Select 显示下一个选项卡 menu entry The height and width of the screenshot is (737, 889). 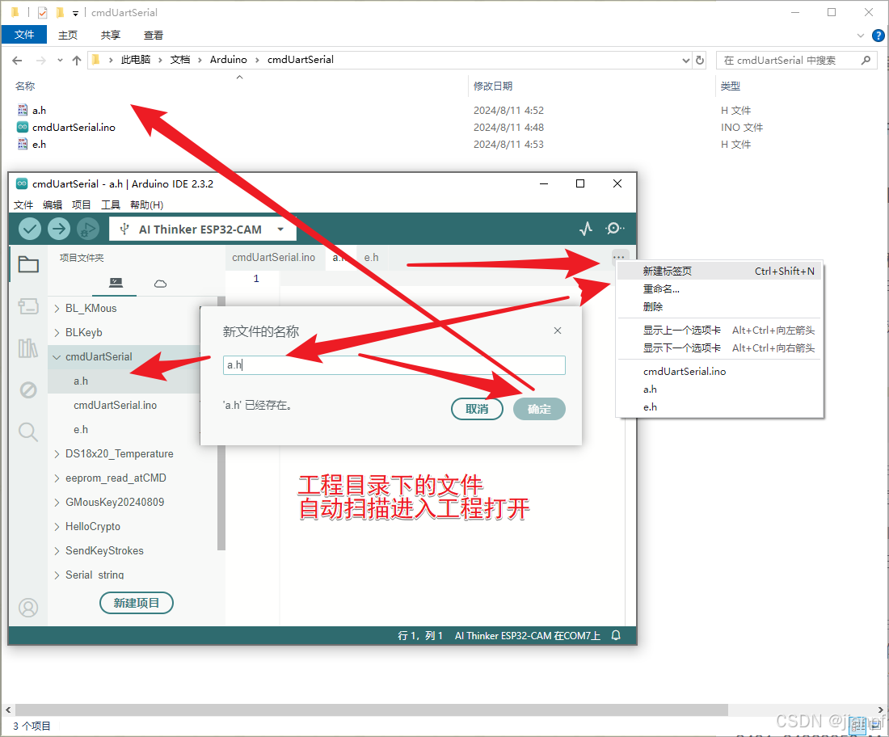click(x=719, y=348)
